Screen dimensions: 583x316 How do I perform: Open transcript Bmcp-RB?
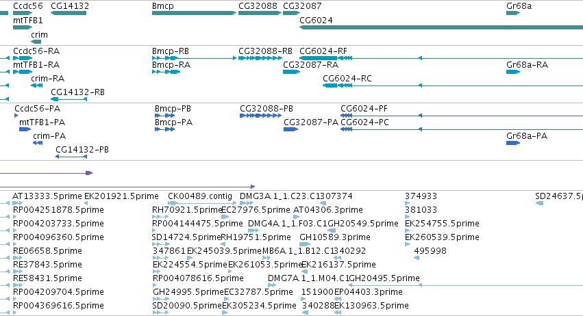[x=171, y=51]
